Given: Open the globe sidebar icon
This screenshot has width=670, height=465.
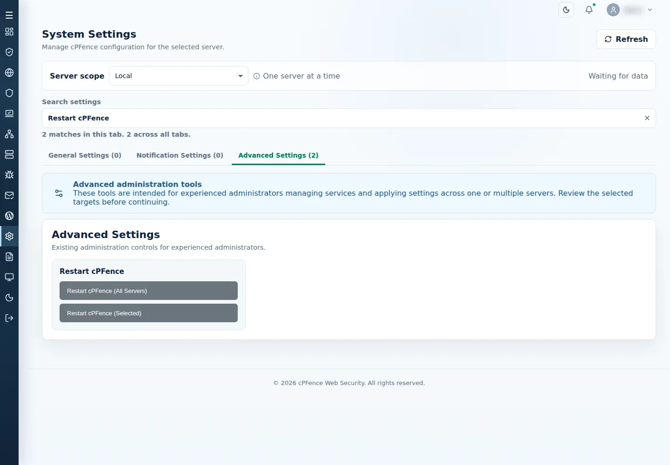Looking at the screenshot, I should click(9, 73).
